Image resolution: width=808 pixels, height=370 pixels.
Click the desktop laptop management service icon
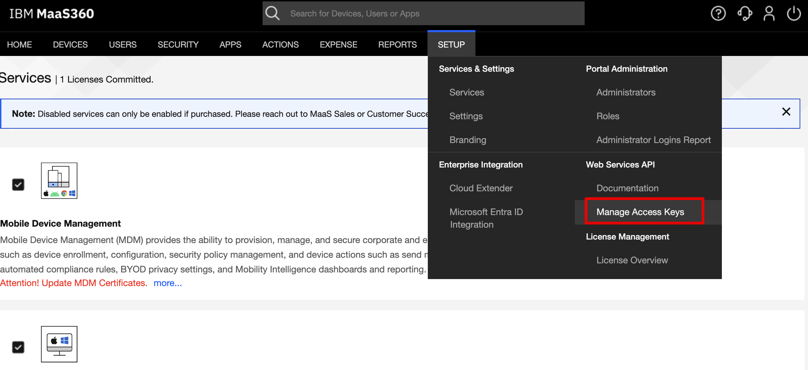point(59,344)
